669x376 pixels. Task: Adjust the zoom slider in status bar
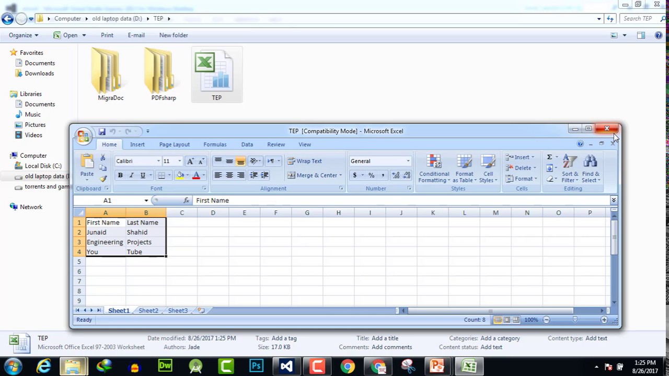click(x=575, y=320)
